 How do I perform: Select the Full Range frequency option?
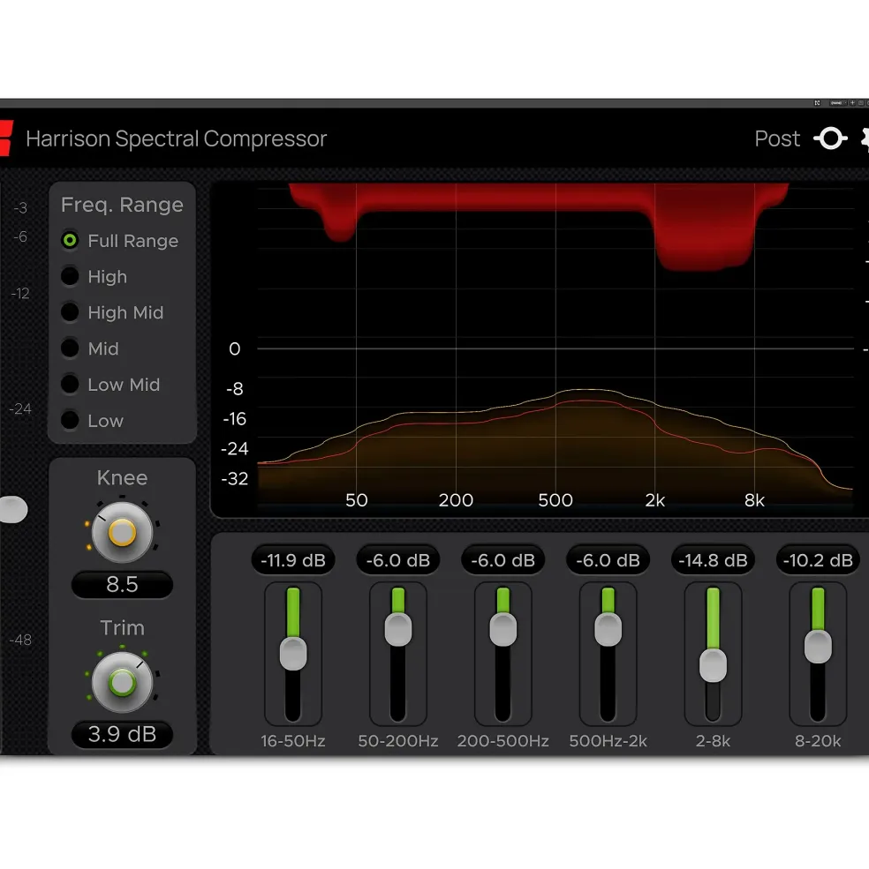(120, 241)
